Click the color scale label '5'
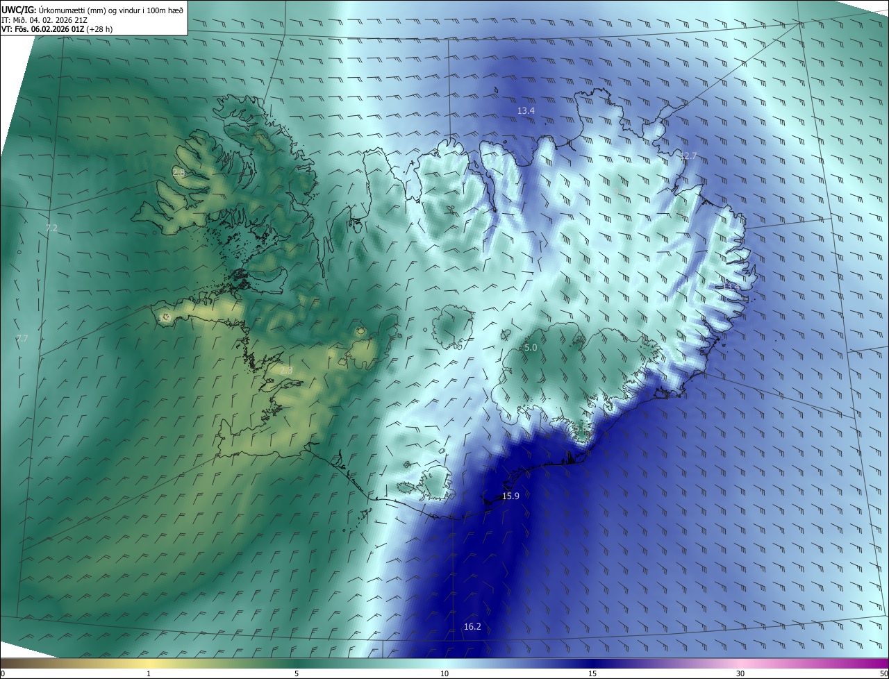This screenshot has height=679, width=889. (297, 673)
